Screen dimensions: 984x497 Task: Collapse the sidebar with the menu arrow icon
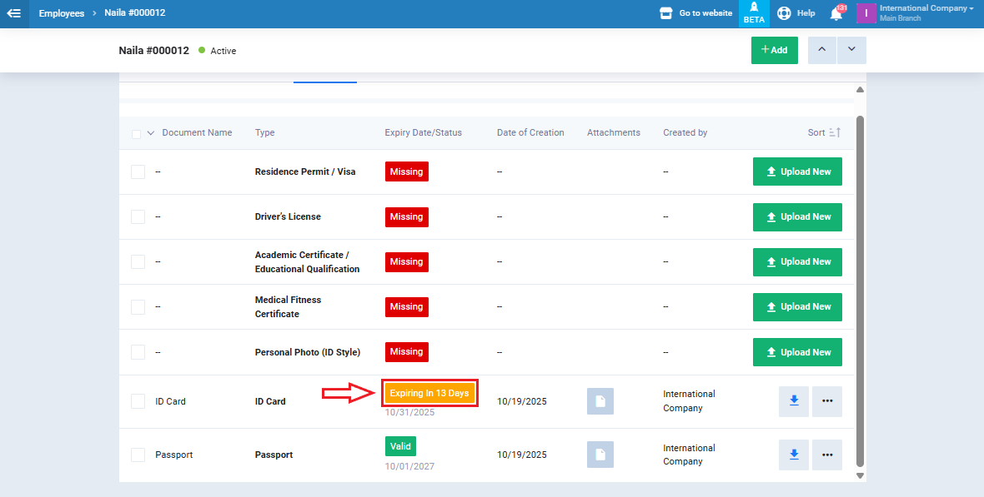pyautogui.click(x=14, y=13)
